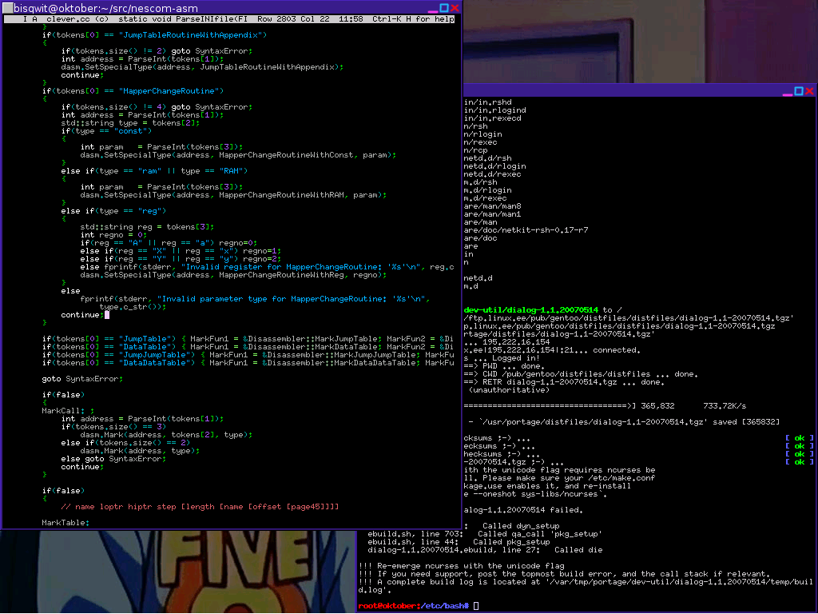Click the red comment line 'name loptr hiptr step'
818x614 pixels.
click(200, 507)
